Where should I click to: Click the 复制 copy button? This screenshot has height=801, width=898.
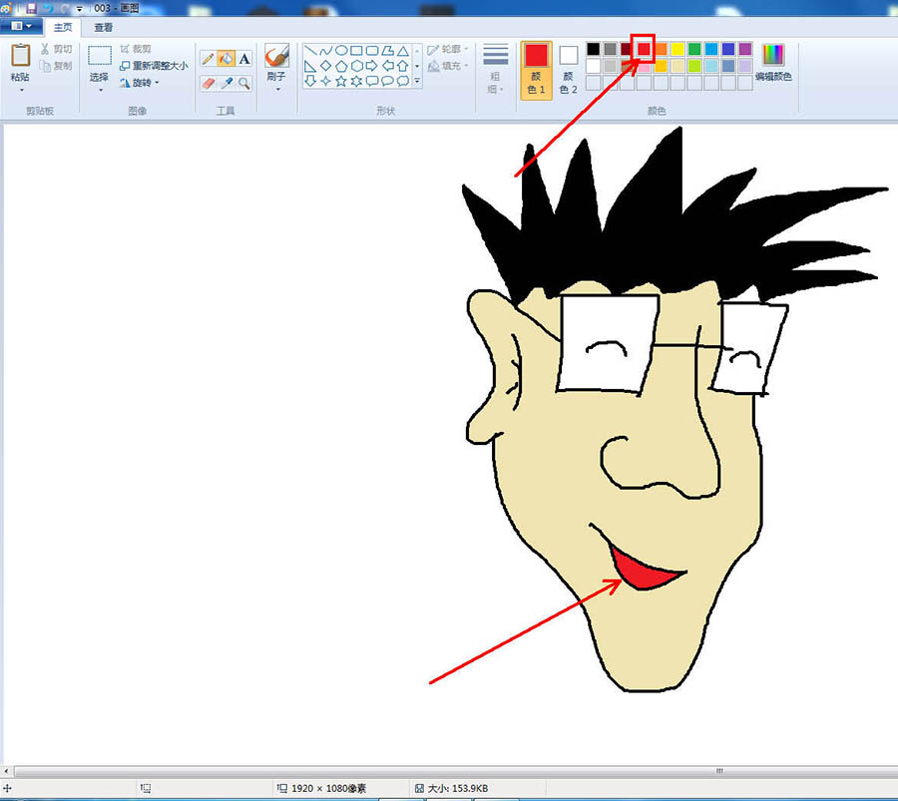pyautogui.click(x=56, y=66)
